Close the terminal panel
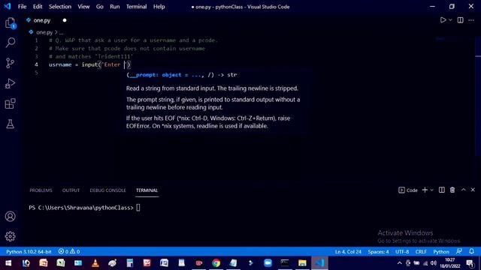Image resolution: width=481 pixels, height=270 pixels. pos(473,190)
